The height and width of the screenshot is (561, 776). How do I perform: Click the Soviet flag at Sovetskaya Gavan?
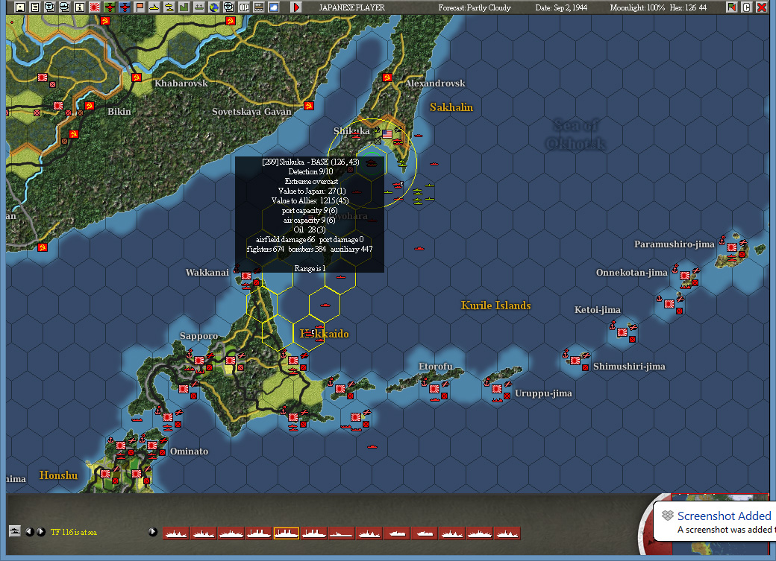pyautogui.click(x=309, y=106)
